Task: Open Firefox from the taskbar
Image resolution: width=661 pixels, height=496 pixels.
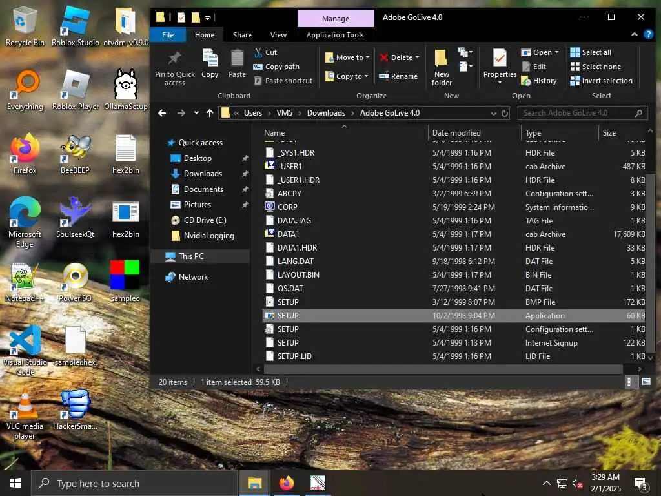Action: coord(286,483)
